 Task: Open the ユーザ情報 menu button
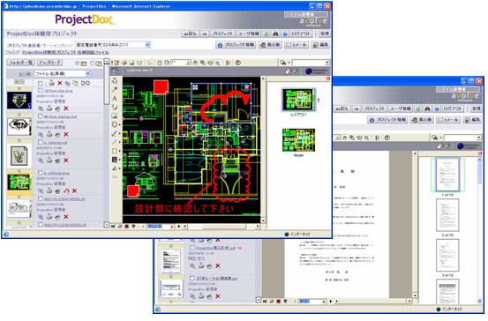point(248,34)
